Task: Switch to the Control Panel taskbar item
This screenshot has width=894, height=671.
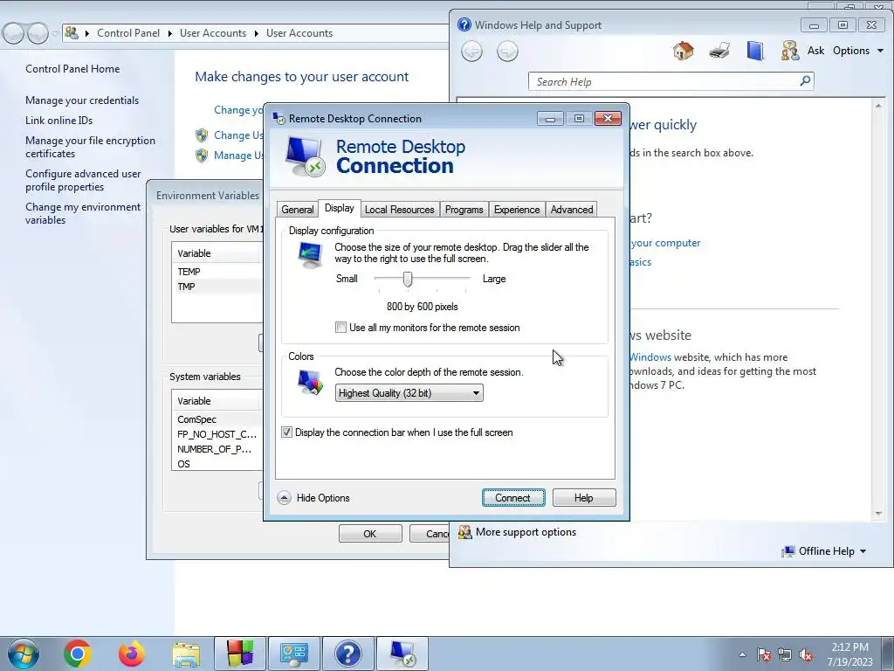Action: tap(294, 654)
